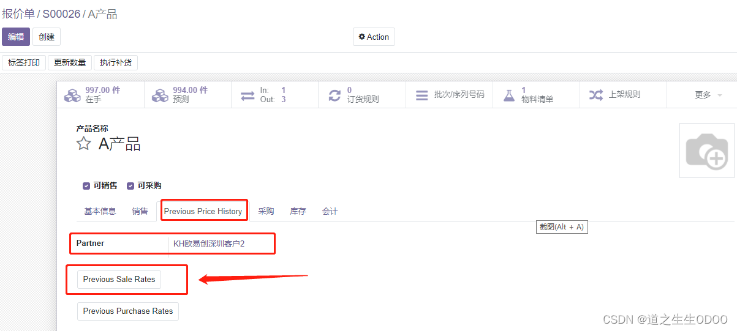Click the forecast cubes icon

click(161, 95)
